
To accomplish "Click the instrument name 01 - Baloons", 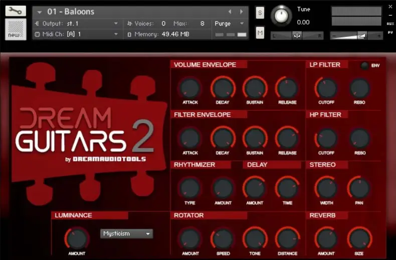I will (x=71, y=11).
